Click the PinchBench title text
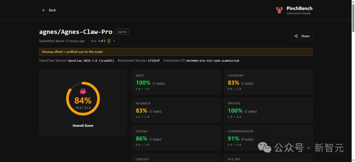 (x=299, y=8)
